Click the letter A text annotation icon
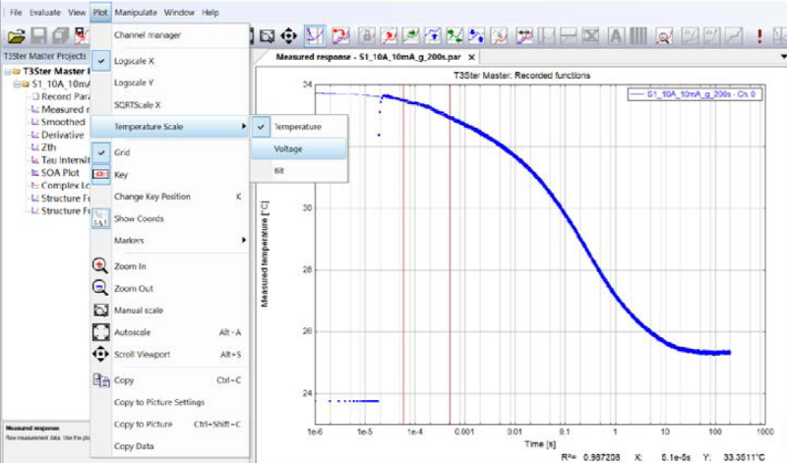The image size is (787, 463). (x=616, y=35)
